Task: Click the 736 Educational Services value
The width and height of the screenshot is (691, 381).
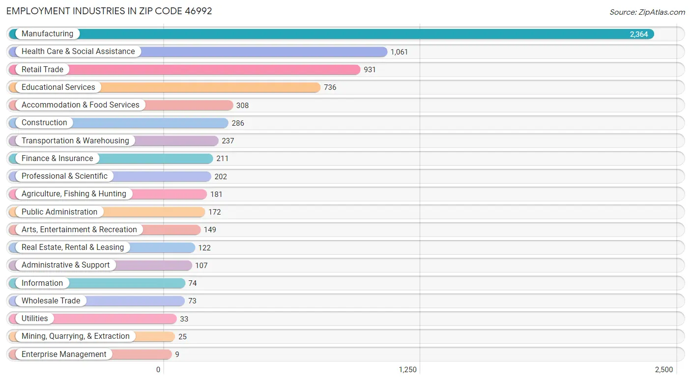Action: 330,87
